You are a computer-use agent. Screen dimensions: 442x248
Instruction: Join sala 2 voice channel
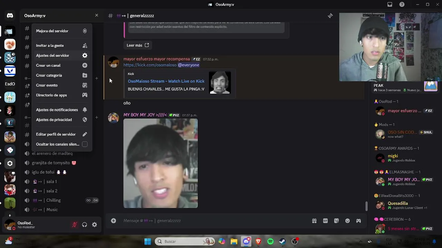62,191
